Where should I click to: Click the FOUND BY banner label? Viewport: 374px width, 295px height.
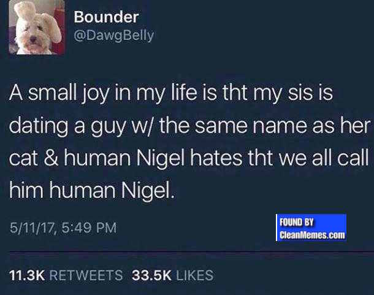click(296, 222)
